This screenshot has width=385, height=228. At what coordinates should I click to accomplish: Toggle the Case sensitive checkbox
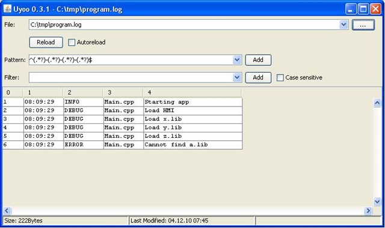[x=280, y=78]
